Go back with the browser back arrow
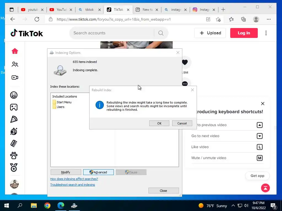This screenshot has width=282, height=211. [x=13, y=19]
